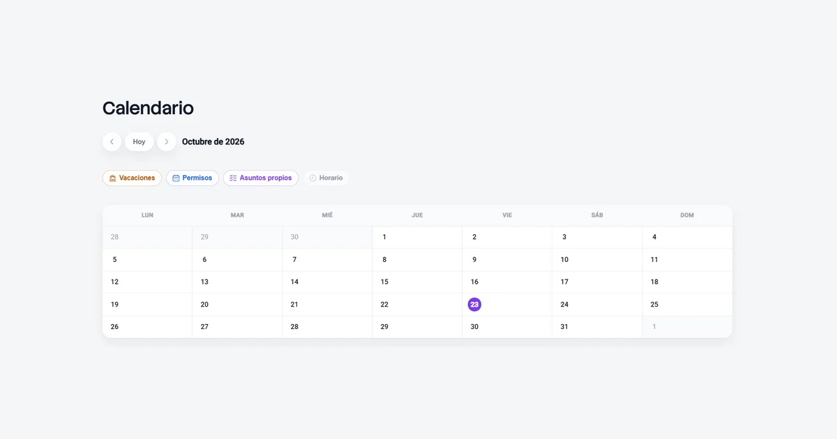
Task: Go to the previous month with the left chevron
Action: (x=112, y=141)
